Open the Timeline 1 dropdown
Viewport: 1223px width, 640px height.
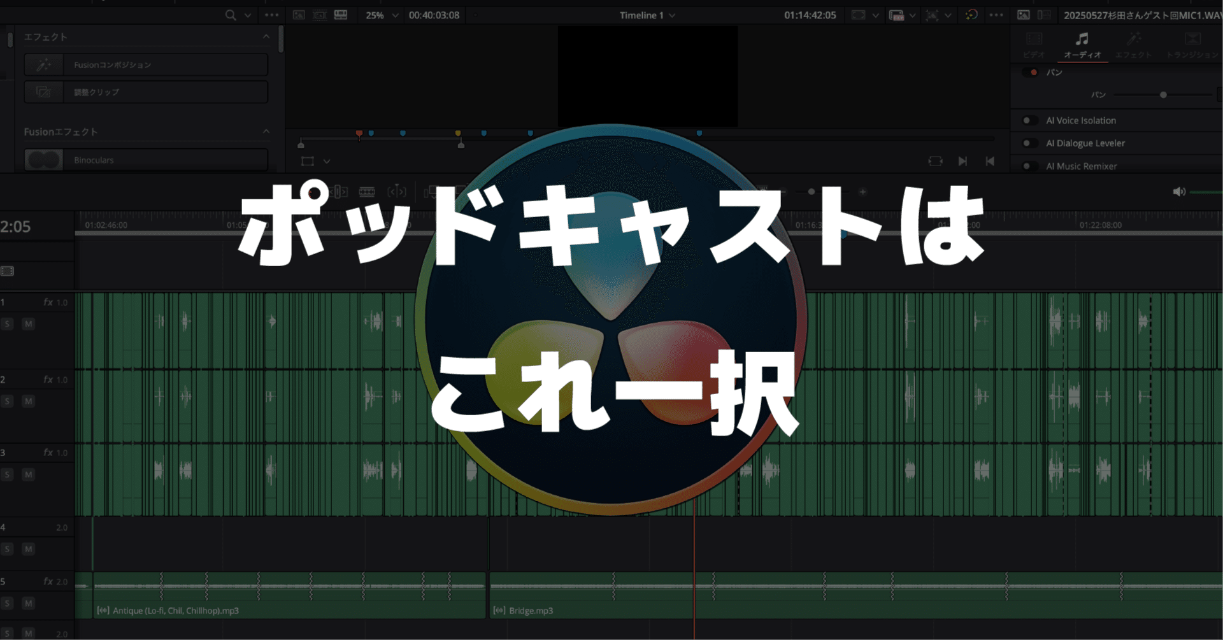(x=646, y=15)
